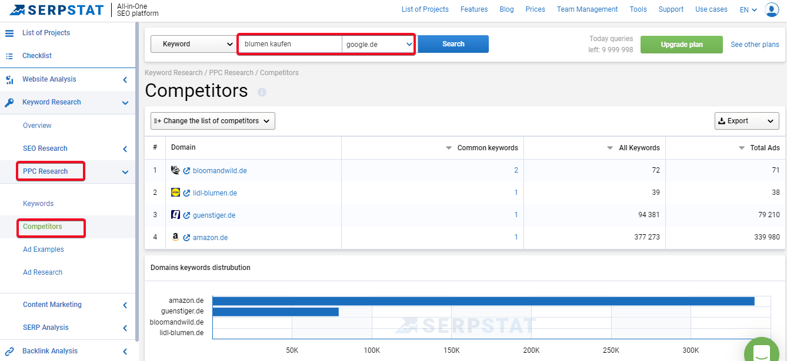Viewport: 787px width, 361px height.
Task: Open guenstiger.de external link icon
Action: point(186,215)
